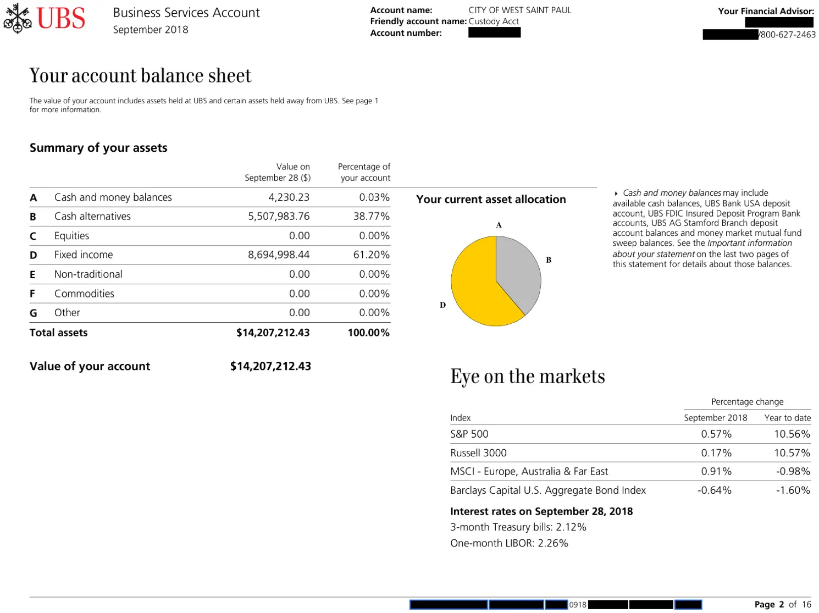Click pie chart label B
819x613 pixels.
(x=549, y=260)
